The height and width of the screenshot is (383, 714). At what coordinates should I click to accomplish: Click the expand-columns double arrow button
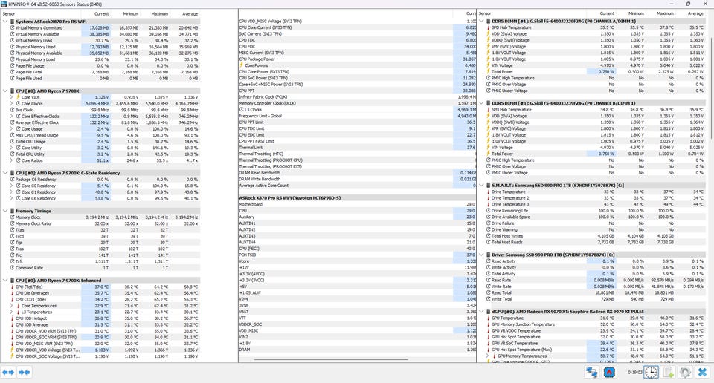click(x=8, y=373)
